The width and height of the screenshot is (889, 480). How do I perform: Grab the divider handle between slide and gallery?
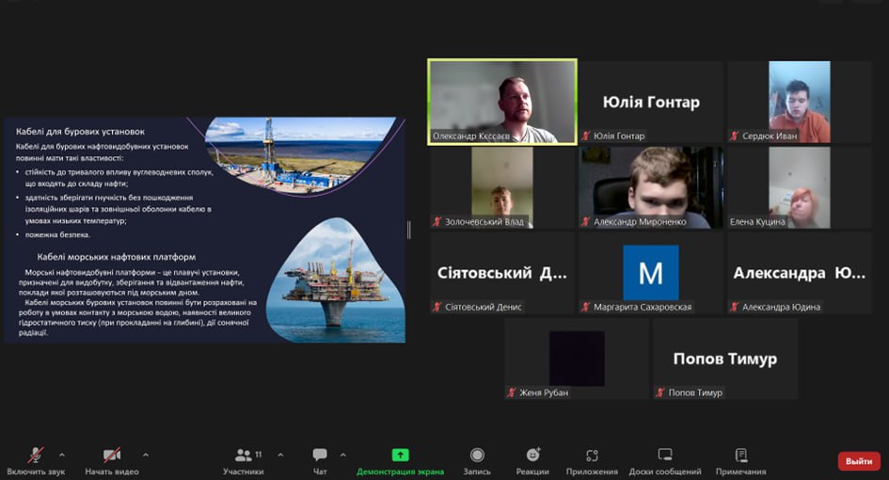[x=408, y=230]
